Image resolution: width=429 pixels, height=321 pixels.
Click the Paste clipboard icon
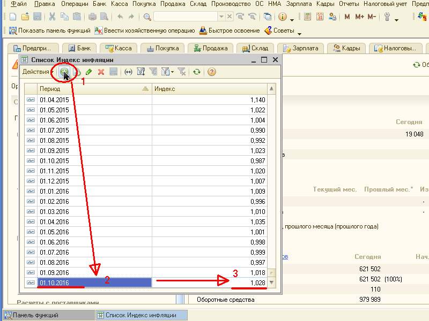tap(77, 17)
